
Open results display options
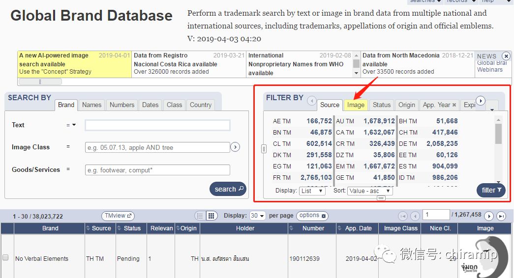(x=312, y=216)
